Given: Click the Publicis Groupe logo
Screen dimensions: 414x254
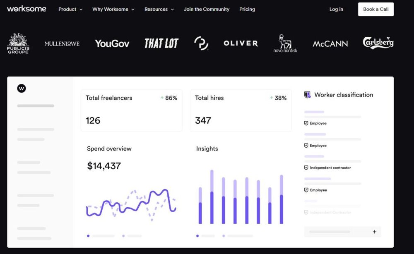Looking at the screenshot, I should (18, 43).
